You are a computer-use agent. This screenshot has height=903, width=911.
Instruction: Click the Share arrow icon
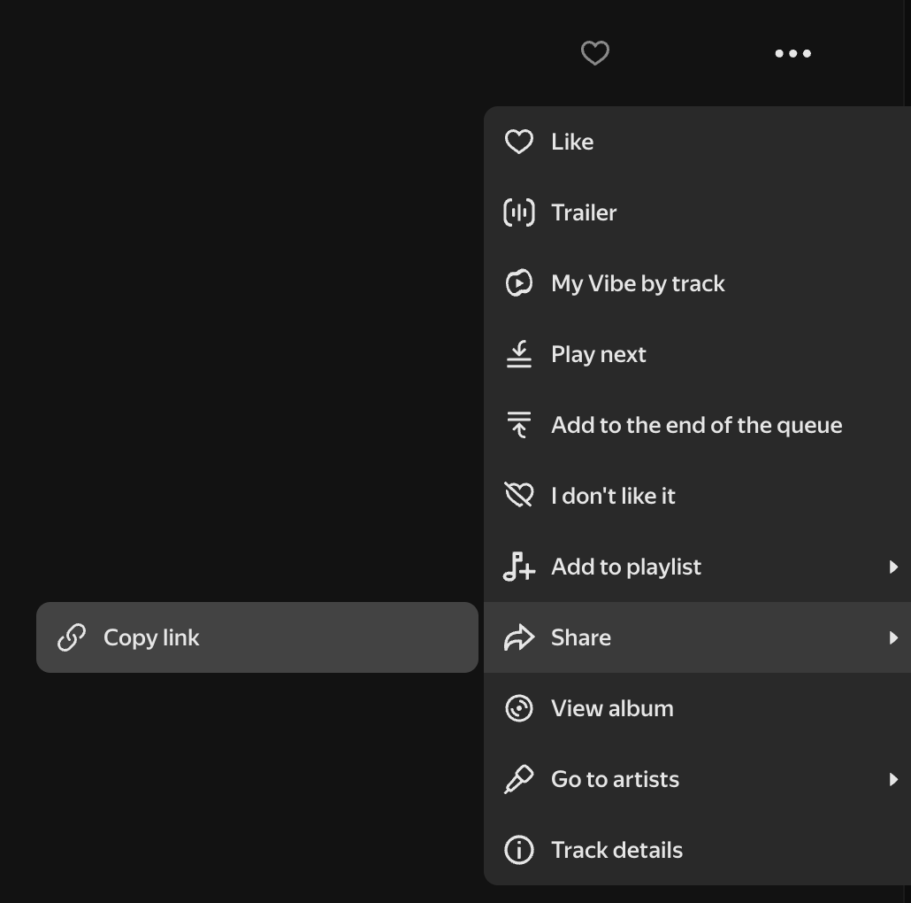coord(519,638)
